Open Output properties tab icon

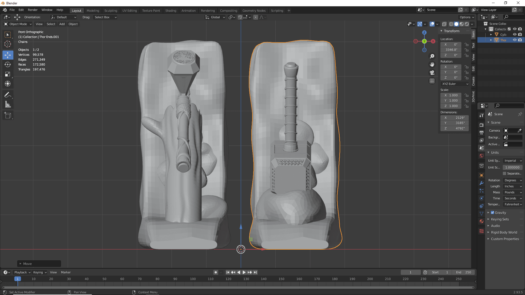(x=482, y=132)
